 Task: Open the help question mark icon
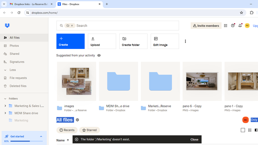tap(233, 26)
